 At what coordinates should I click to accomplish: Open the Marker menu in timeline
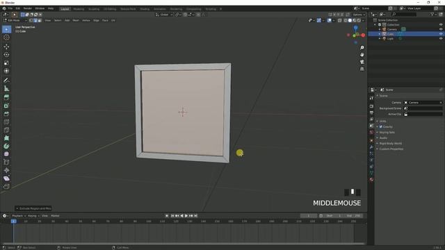55,216
